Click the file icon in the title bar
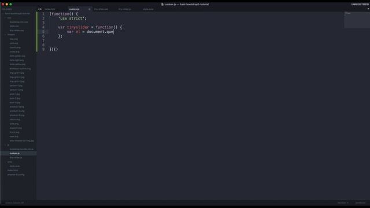 (162, 4)
